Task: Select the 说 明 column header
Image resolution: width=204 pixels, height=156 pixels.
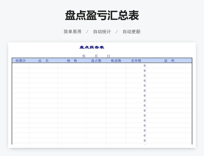Action: point(169,61)
